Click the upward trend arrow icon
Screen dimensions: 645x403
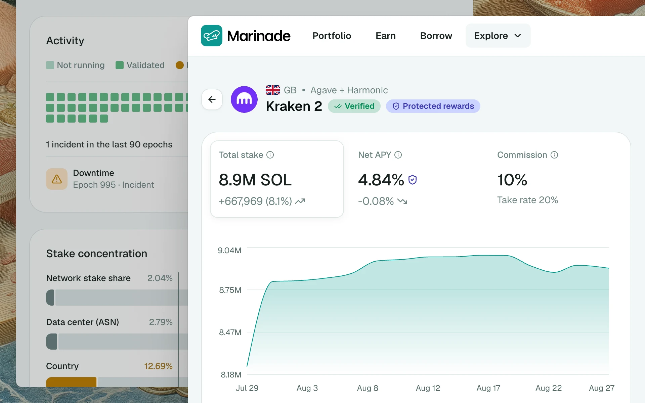pos(300,201)
